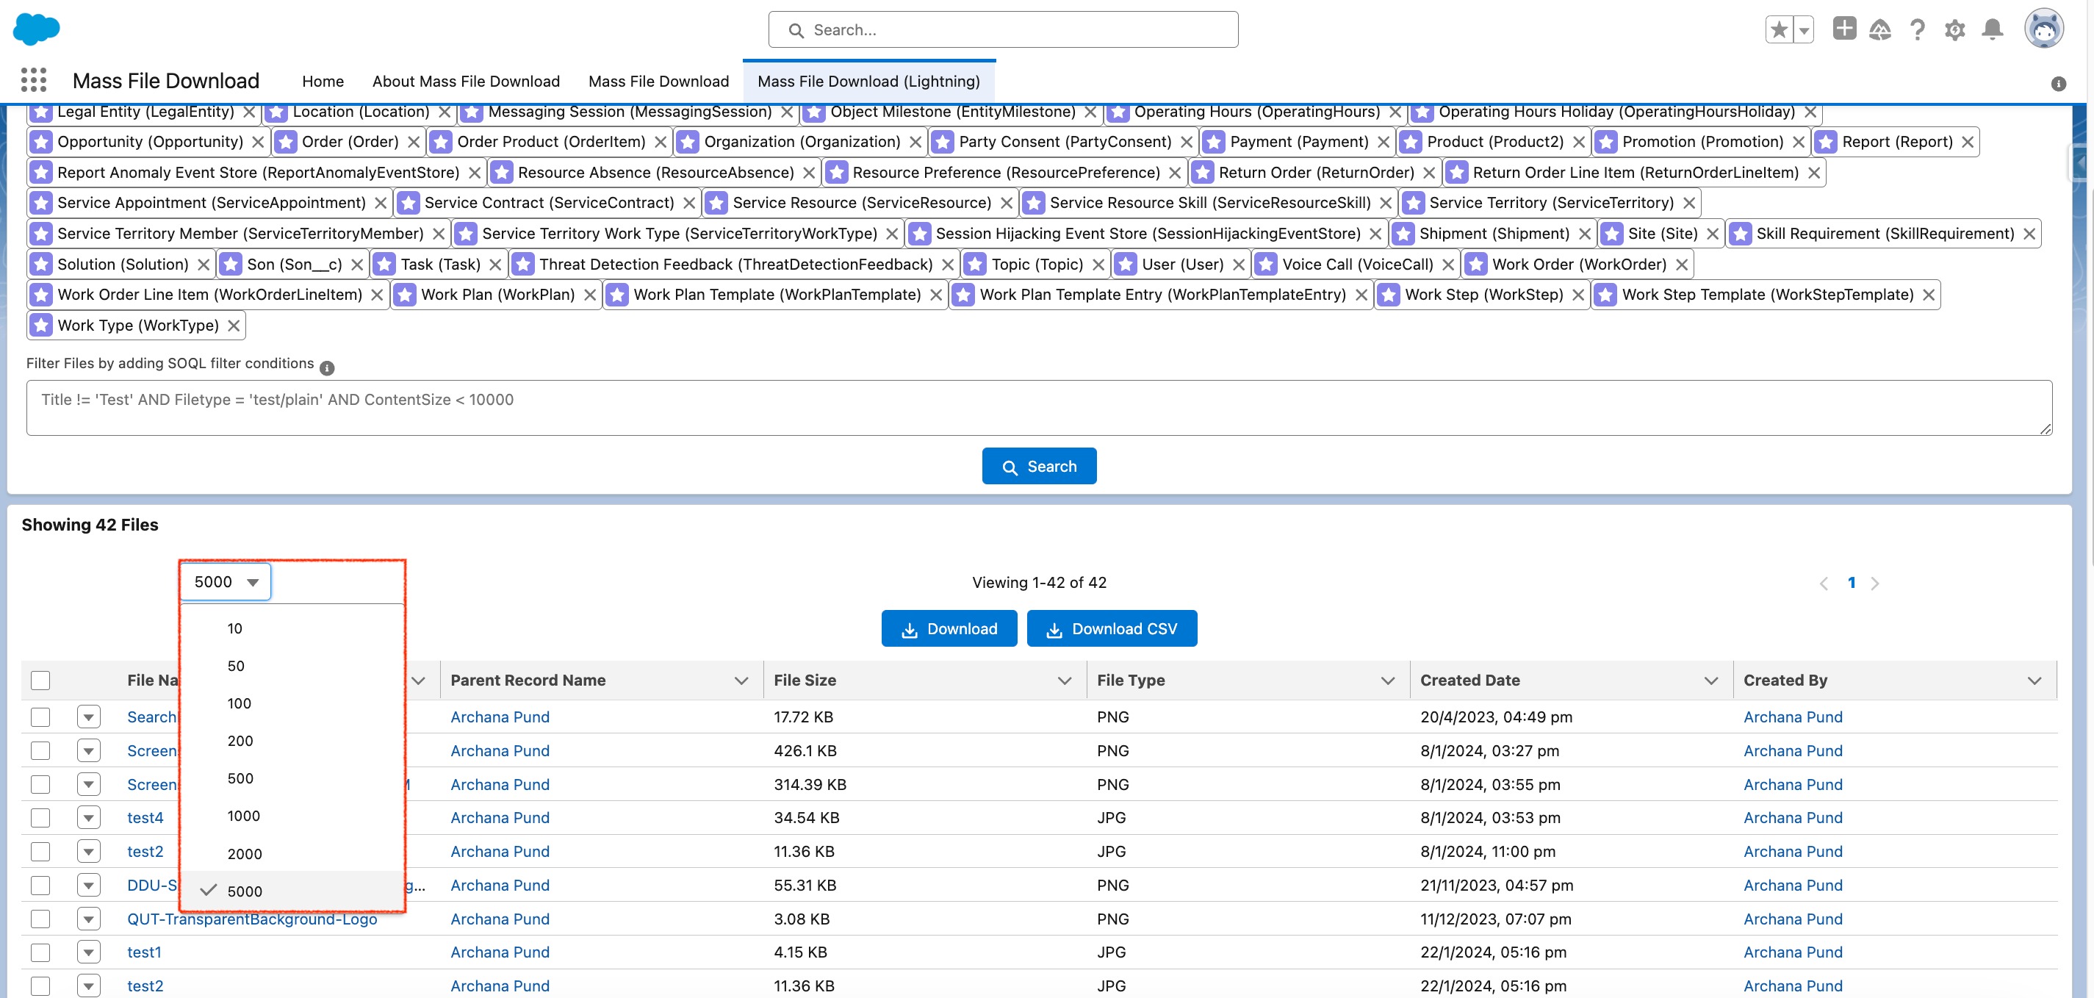Switch to the Home tab
2094x998 pixels.
[x=323, y=82]
